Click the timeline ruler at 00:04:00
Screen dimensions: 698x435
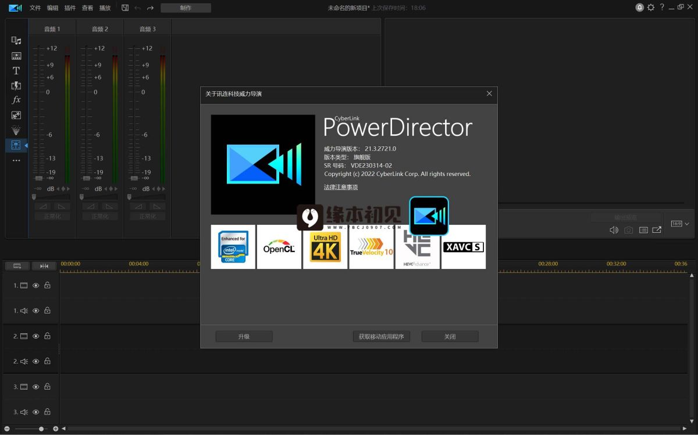pos(138,264)
